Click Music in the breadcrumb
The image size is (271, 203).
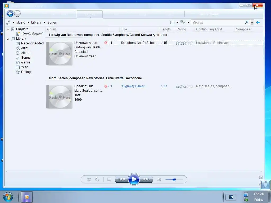[x=21, y=22]
